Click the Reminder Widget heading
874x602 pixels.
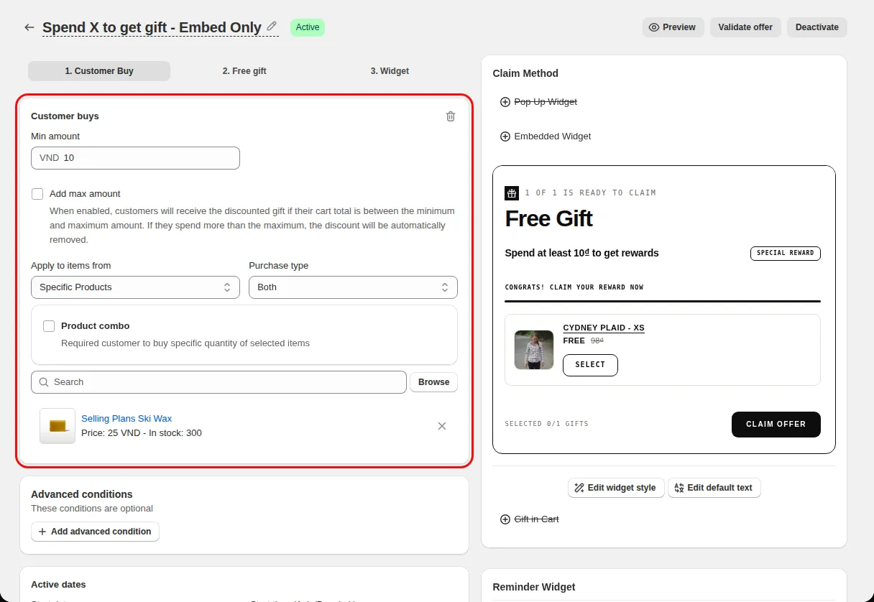pos(534,588)
